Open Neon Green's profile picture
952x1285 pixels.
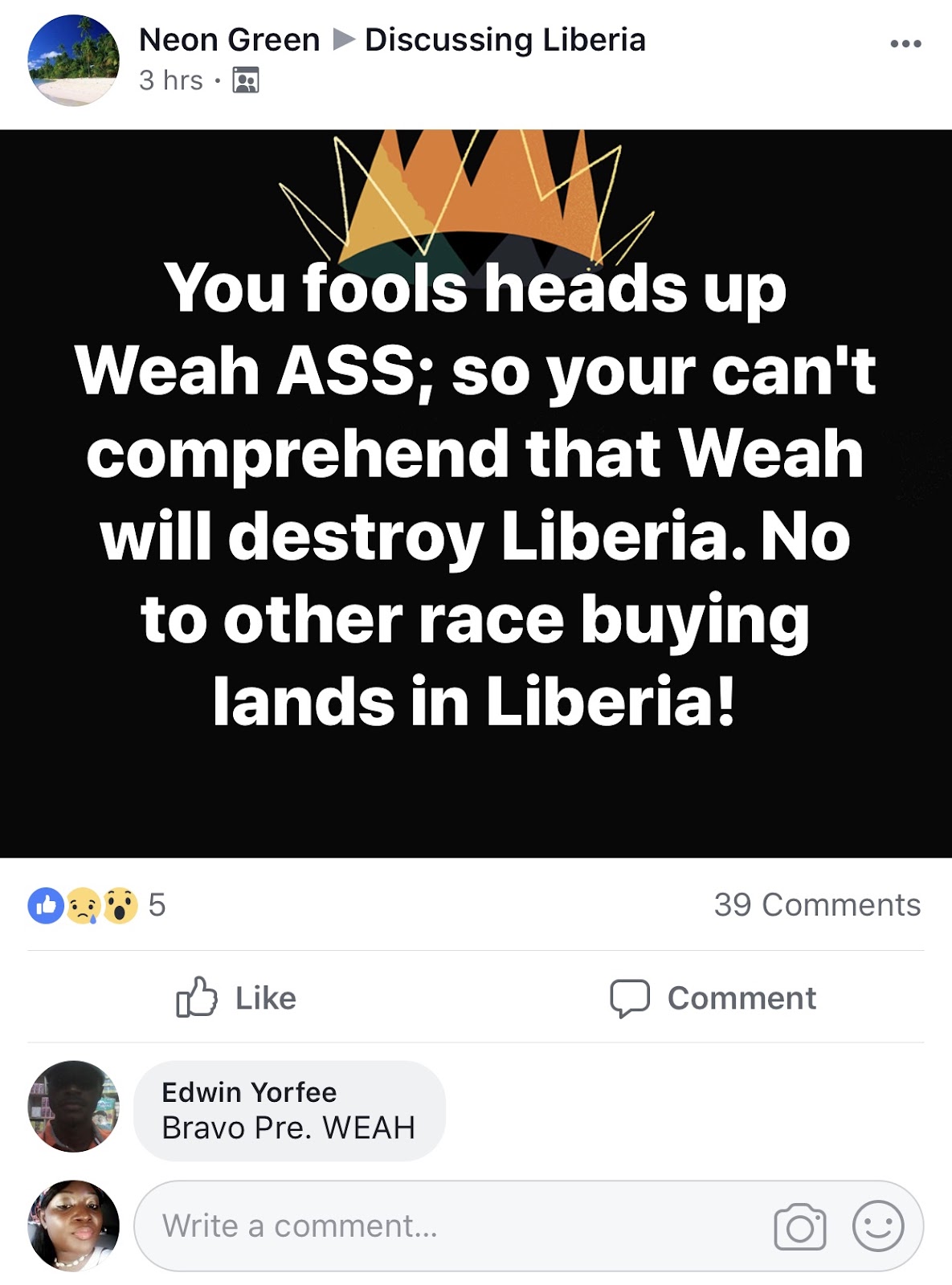pos(73,60)
